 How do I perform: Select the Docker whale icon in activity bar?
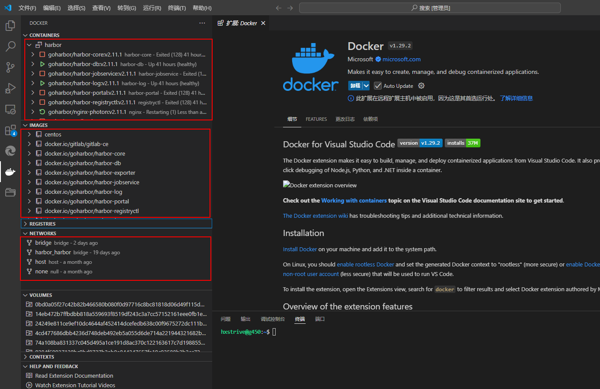click(x=10, y=172)
